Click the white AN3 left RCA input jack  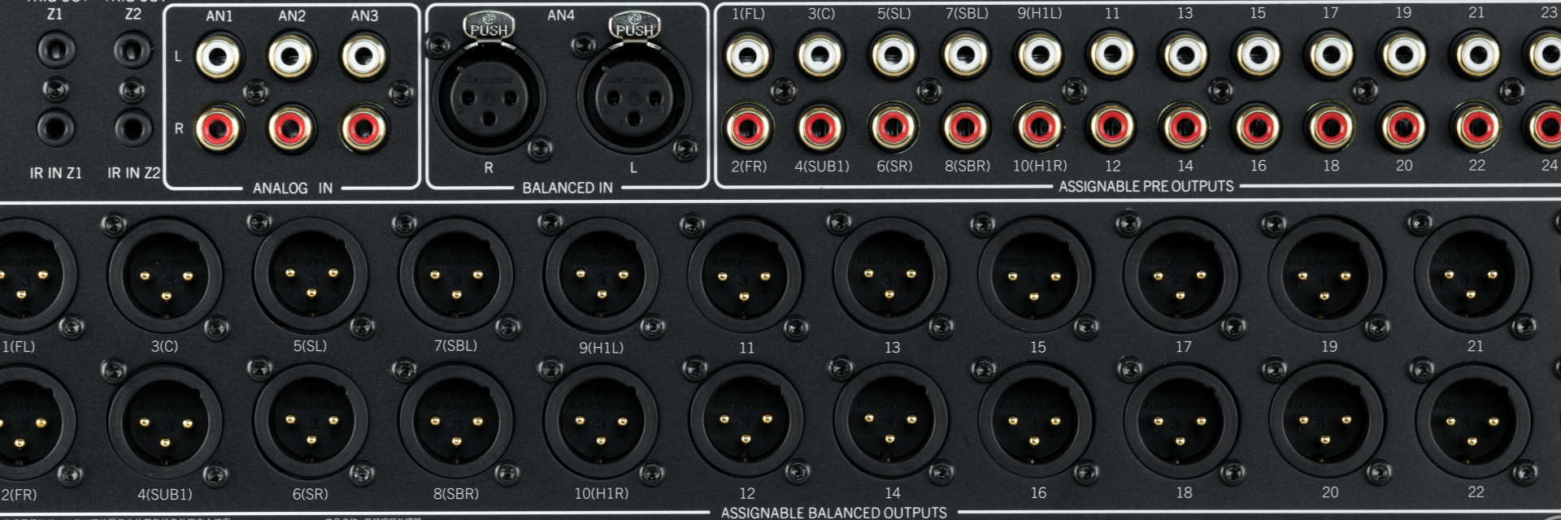[364, 57]
